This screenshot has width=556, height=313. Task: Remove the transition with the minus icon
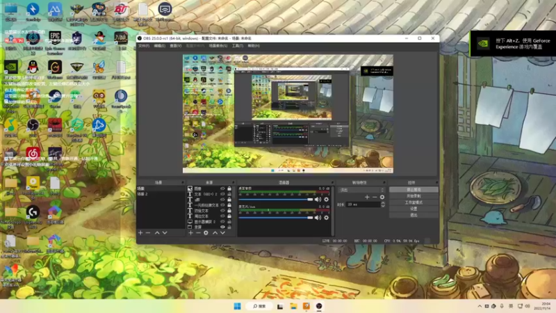tap(375, 197)
